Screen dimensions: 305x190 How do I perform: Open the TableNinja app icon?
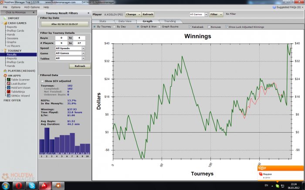(x=9, y=92)
